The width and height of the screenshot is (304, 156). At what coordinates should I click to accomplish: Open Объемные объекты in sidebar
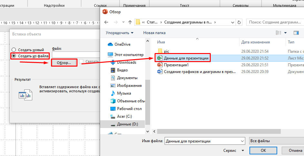click(x=131, y=101)
